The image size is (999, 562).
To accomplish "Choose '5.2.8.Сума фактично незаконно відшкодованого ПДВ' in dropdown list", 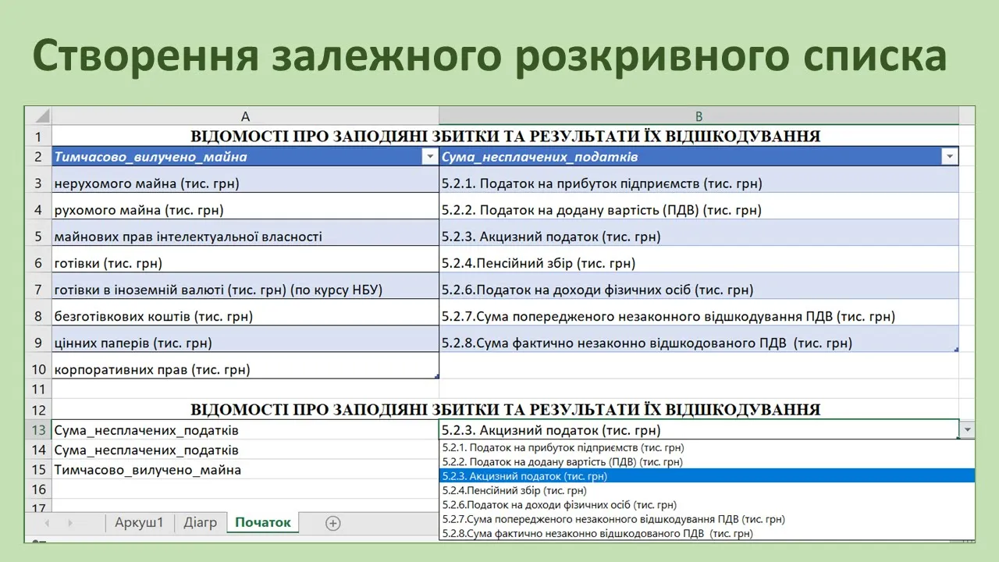I will [x=707, y=533].
